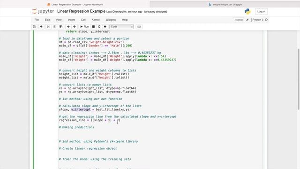Click the height_list tolist line

[x=94, y=74]
